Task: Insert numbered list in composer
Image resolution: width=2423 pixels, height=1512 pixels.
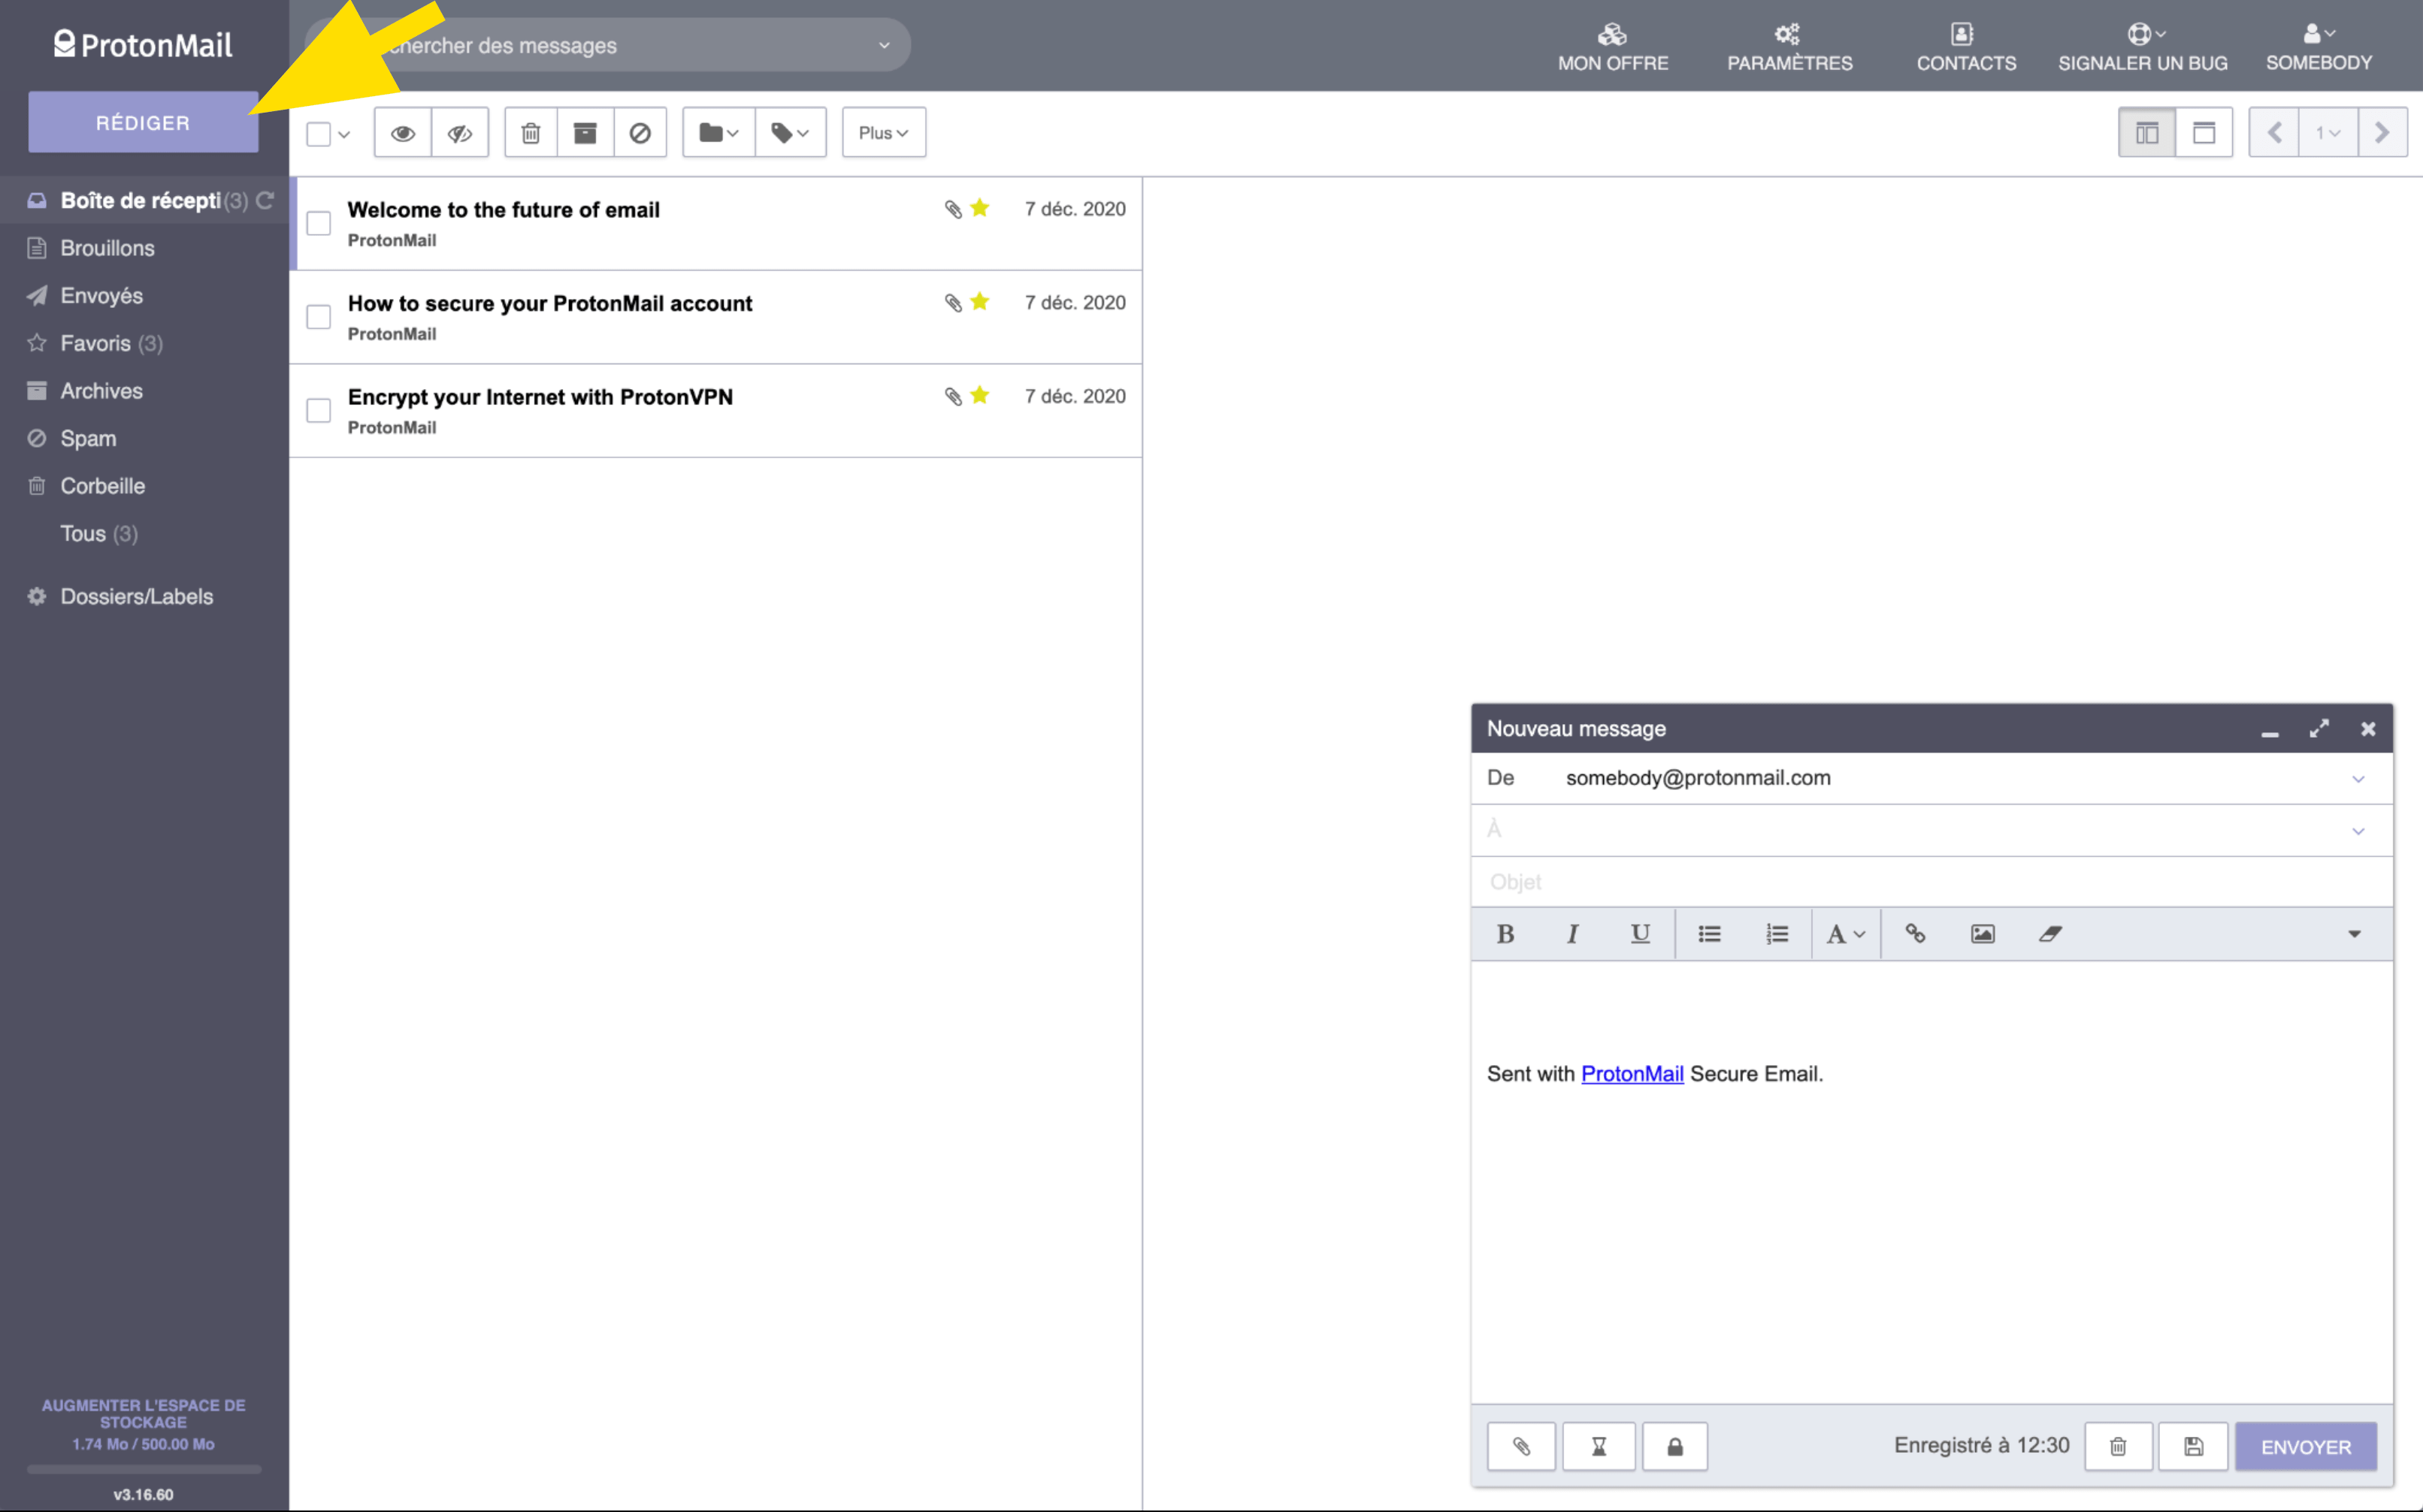Action: tap(1777, 934)
